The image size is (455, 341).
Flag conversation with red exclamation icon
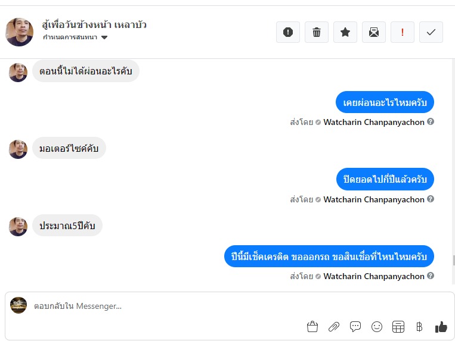point(403,32)
